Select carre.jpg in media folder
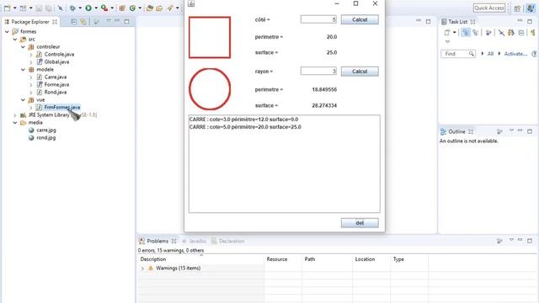This screenshot has width=539, height=303. pyautogui.click(x=46, y=130)
